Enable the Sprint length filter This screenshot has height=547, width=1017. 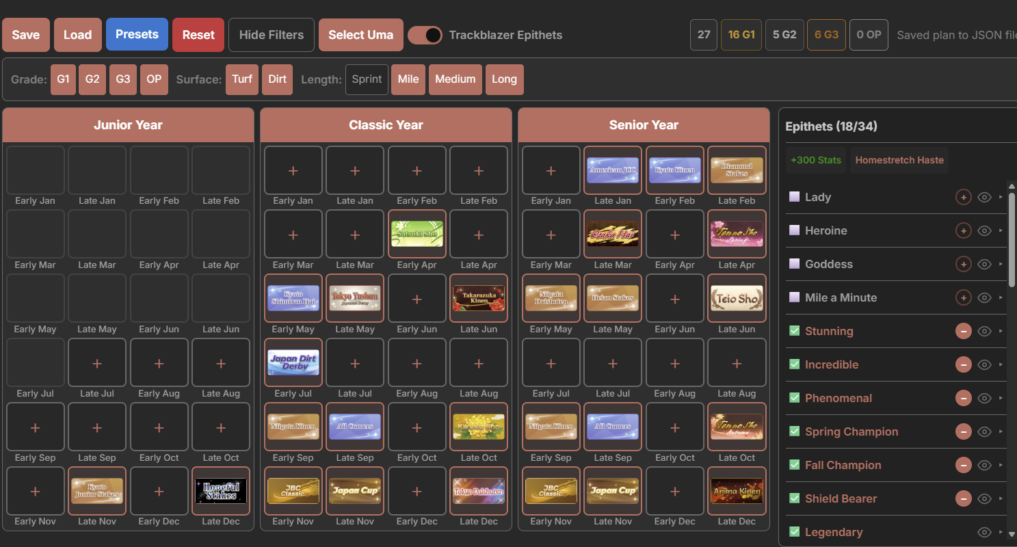tap(367, 79)
